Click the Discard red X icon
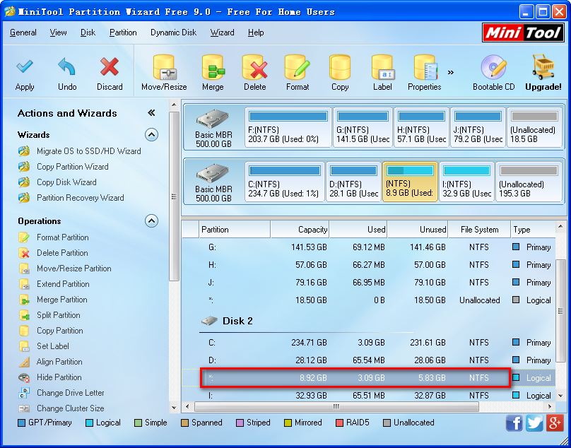The width and height of the screenshot is (571, 448). coord(110,66)
